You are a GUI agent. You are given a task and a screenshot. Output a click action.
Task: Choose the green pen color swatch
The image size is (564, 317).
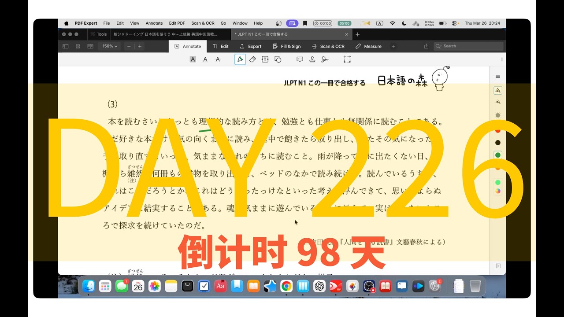[498, 155]
